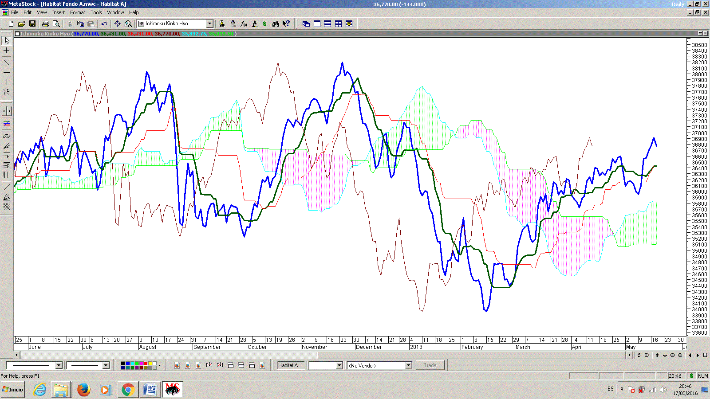Toggle the daily periodicity D button

[647, 355]
